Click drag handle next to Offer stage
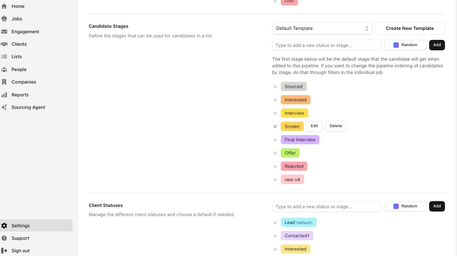Screen dimensions: 457x256 pos(275,153)
